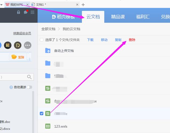Screen dimensions: 170x133
Task: Click the 复制 action link
Action: pos(118,40)
